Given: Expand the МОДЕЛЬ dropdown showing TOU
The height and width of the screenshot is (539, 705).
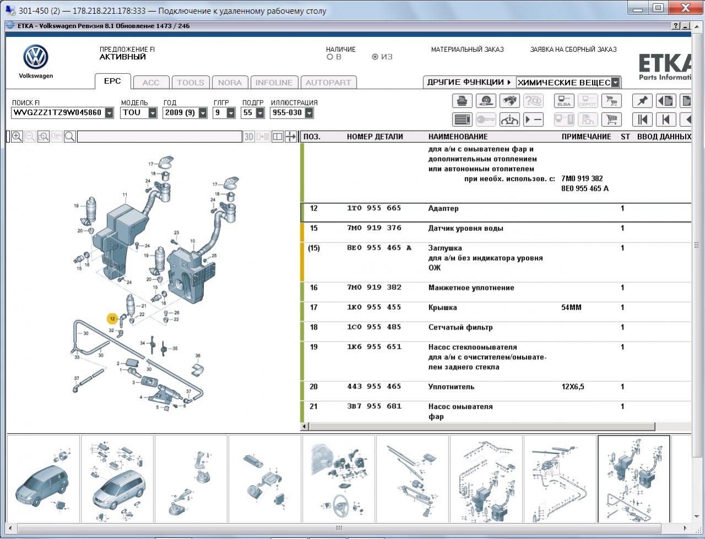Looking at the screenshot, I should pyautogui.click(x=153, y=113).
